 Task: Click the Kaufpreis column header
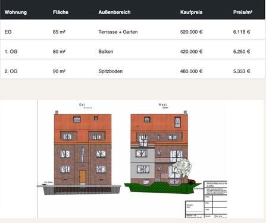[191, 12]
